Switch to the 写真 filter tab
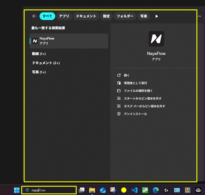Viewport: 205px width, 195px height. [x=143, y=16]
